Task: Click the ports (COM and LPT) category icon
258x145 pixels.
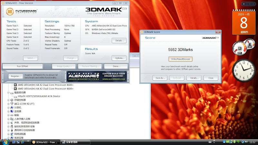Action: 12,104
